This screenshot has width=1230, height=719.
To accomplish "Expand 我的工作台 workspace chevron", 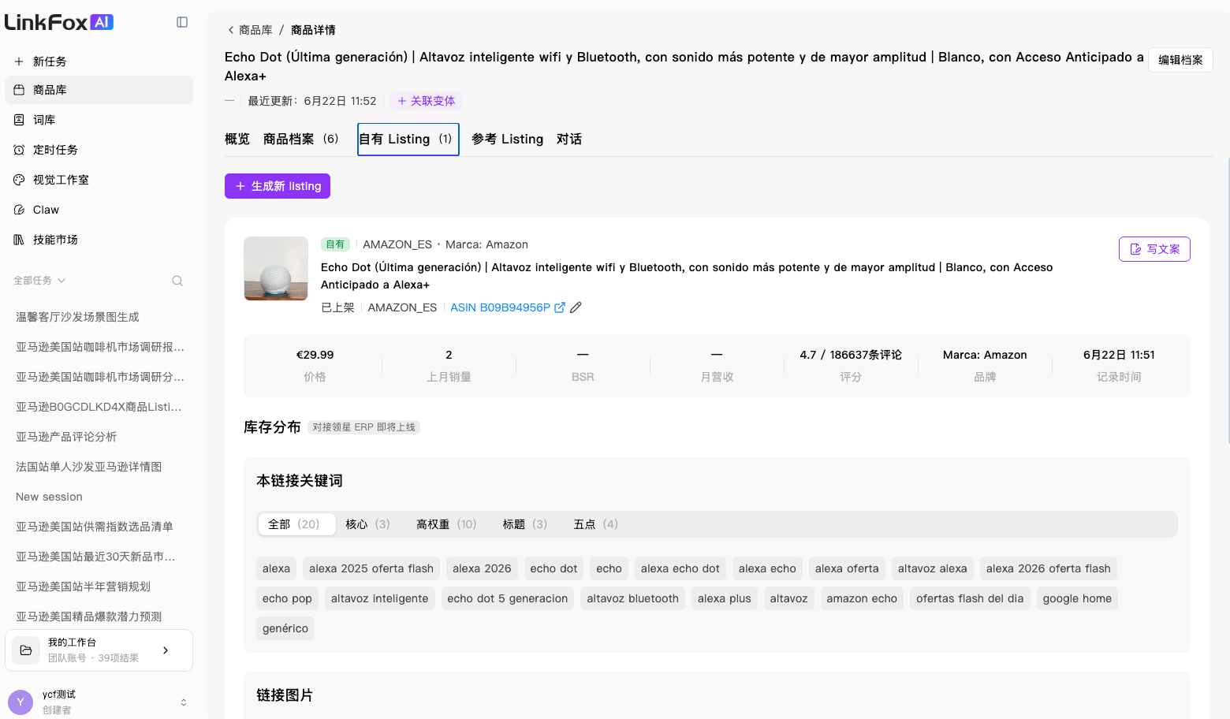I will click(x=166, y=650).
